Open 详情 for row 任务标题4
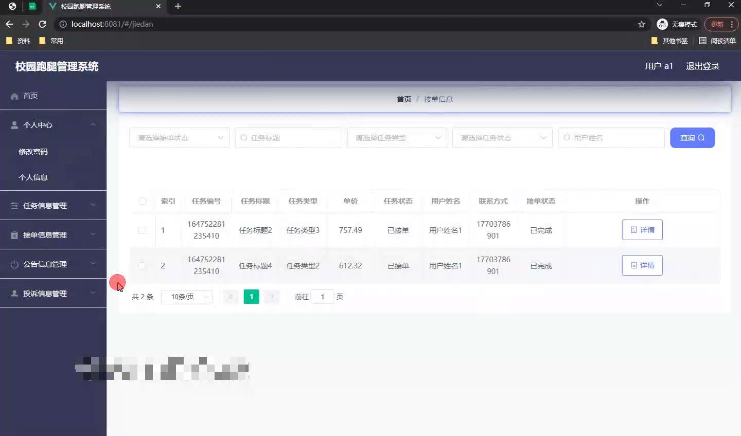Viewport: 741px width, 436px height. click(642, 265)
